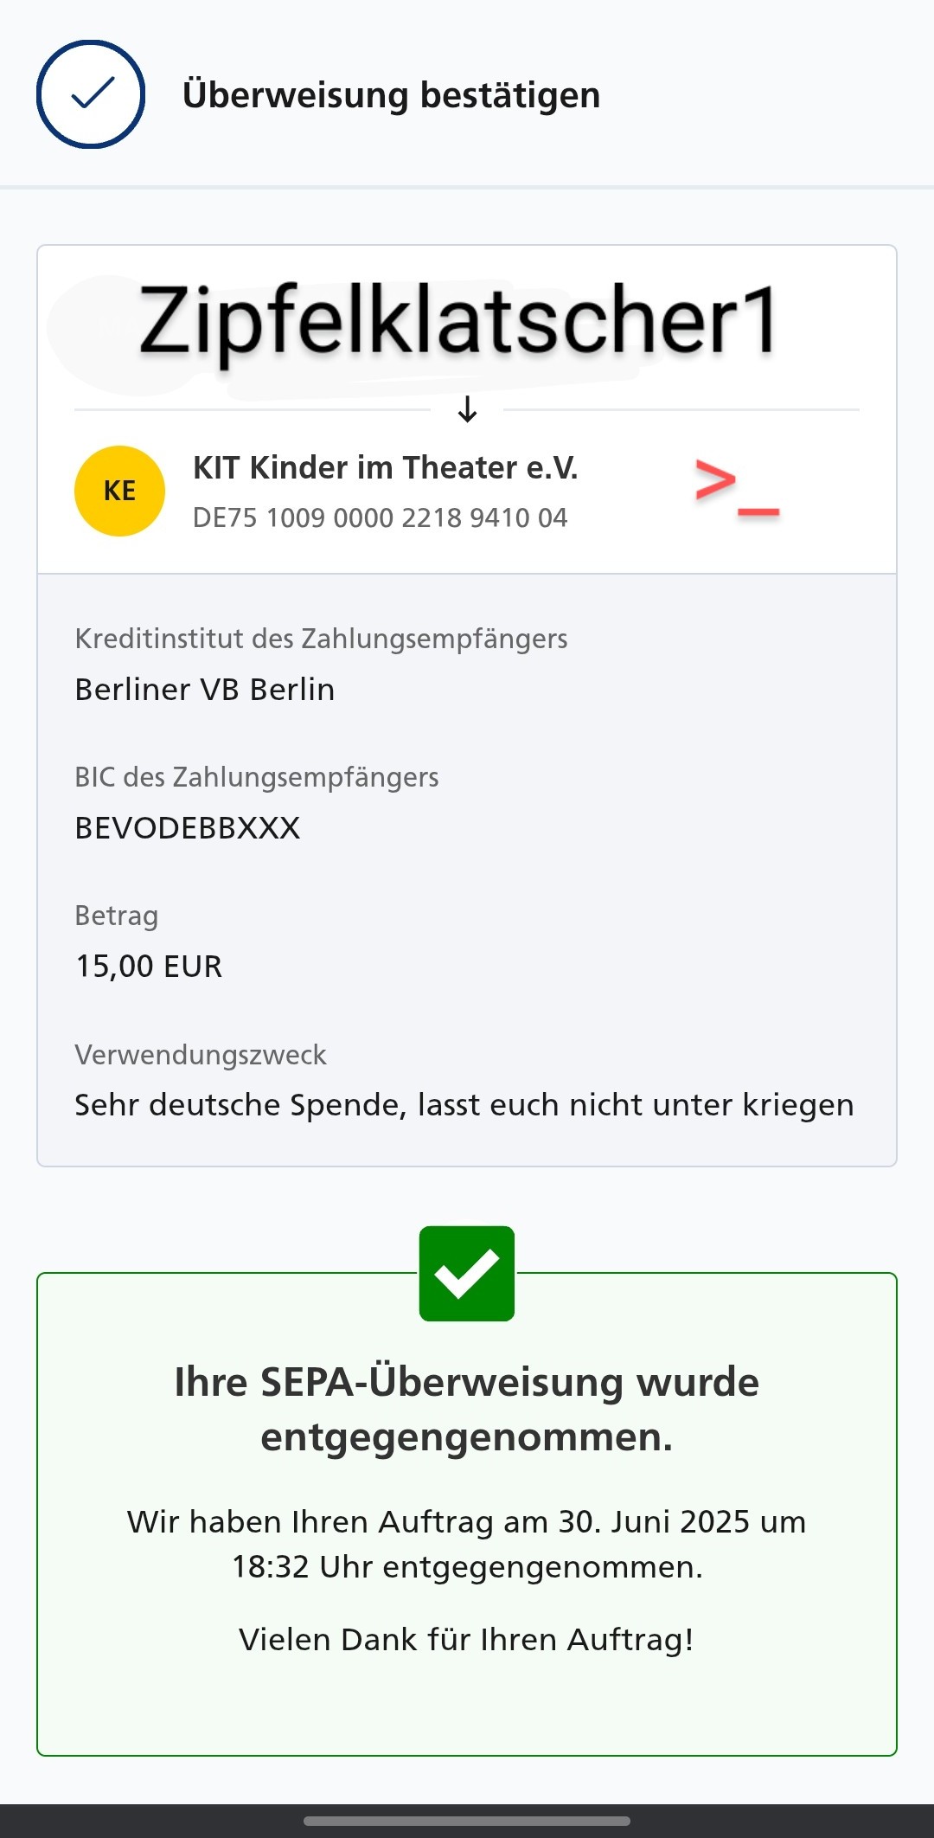Click the yellow KE recipient avatar

click(x=119, y=491)
